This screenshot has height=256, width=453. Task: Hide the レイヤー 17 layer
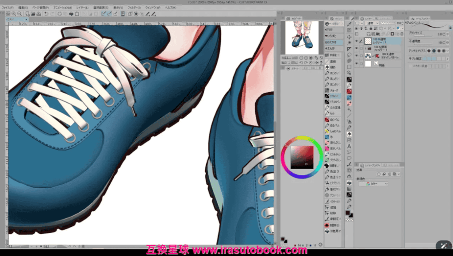coord(357,41)
